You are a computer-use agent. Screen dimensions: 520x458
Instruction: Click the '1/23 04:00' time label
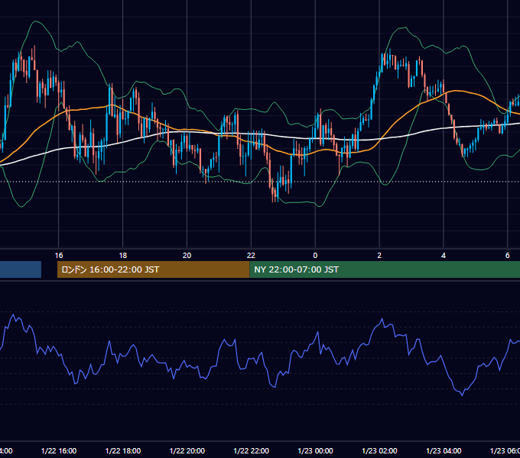pyautogui.click(x=444, y=450)
